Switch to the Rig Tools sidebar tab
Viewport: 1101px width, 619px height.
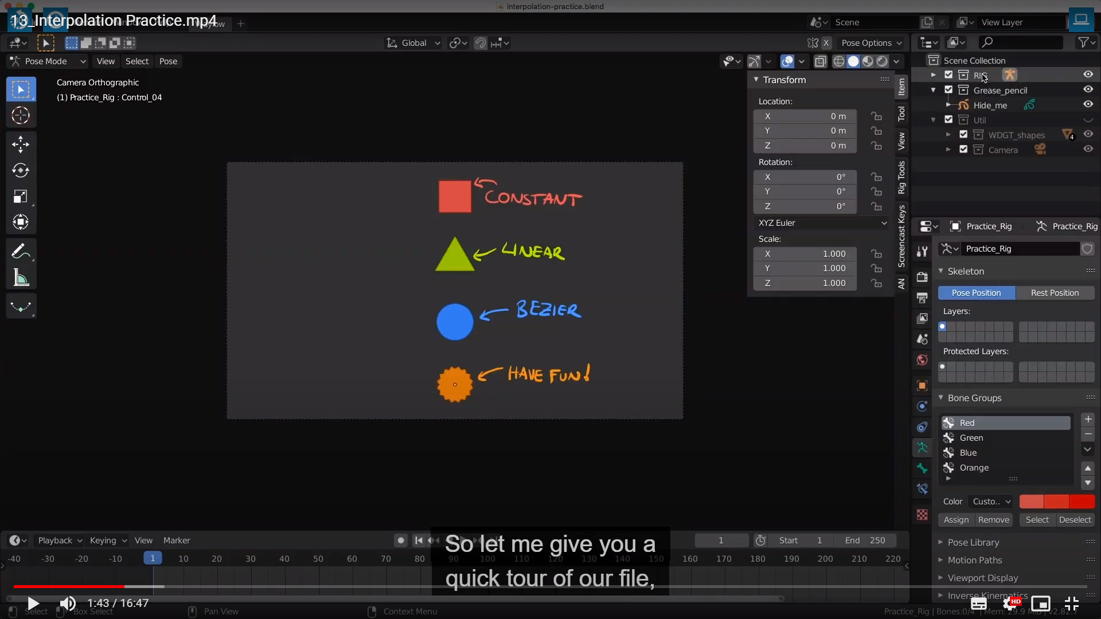(x=901, y=178)
